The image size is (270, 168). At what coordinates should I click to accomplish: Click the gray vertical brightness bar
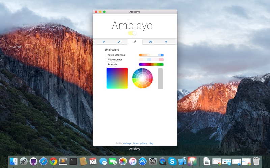point(160,79)
